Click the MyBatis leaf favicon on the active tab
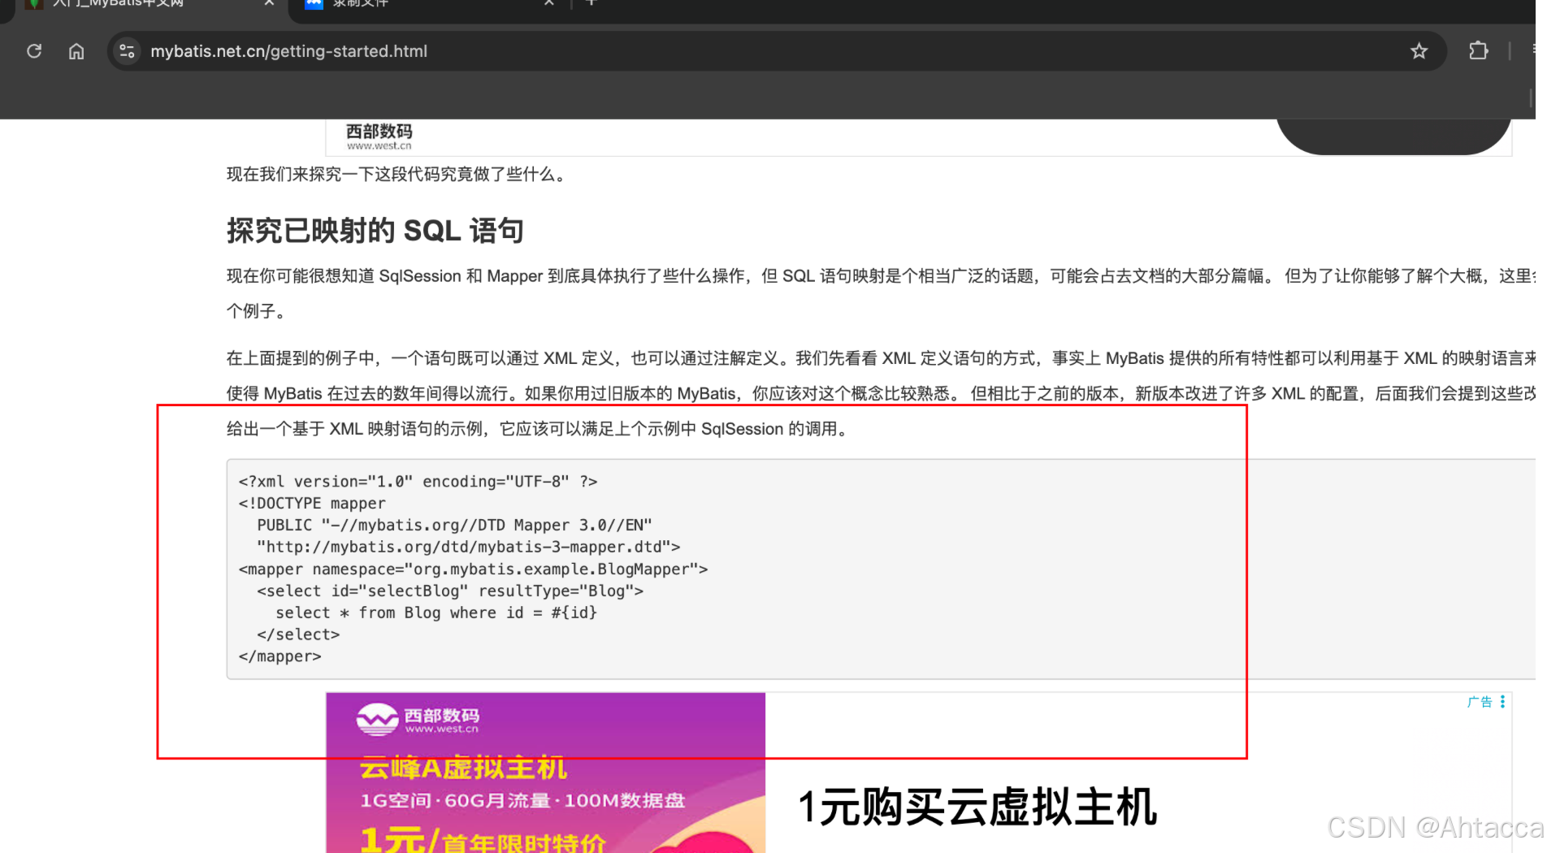The width and height of the screenshot is (1547, 853). point(33,4)
